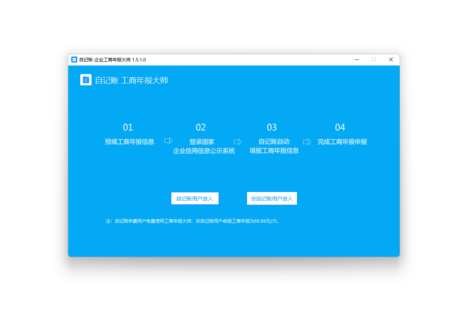Close the 工商年报大师 window
The image size is (463, 314).
pyautogui.click(x=391, y=60)
